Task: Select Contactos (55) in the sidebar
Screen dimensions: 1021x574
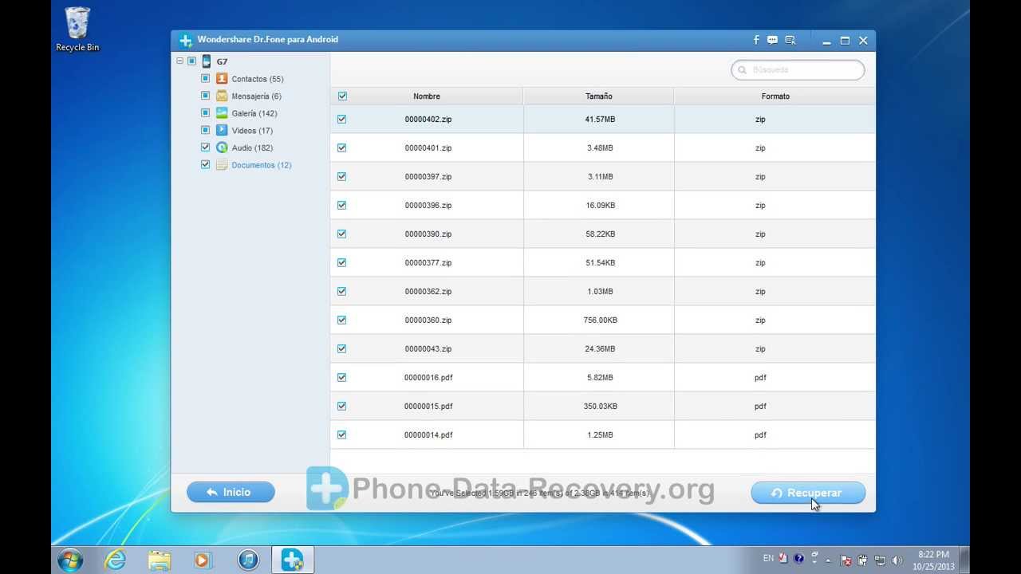Action: (x=258, y=79)
